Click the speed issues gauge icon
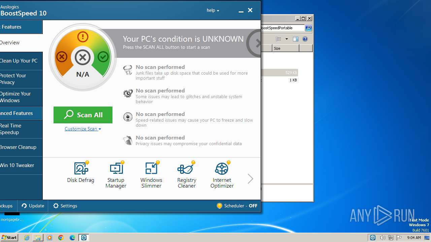The height and width of the screenshot is (242, 431). click(128, 117)
